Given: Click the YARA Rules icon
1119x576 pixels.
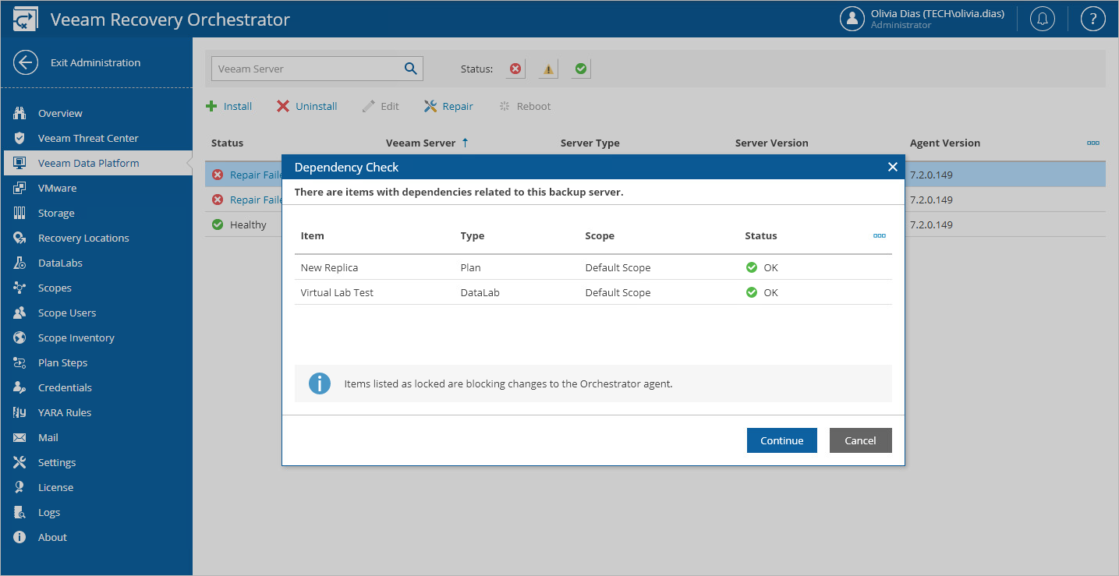Looking at the screenshot, I should coord(20,412).
